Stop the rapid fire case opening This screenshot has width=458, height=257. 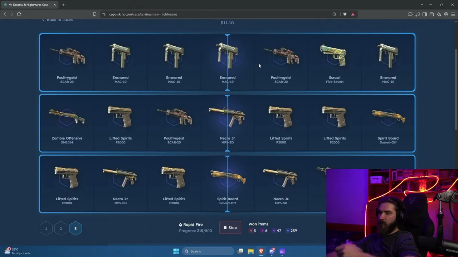point(230,228)
